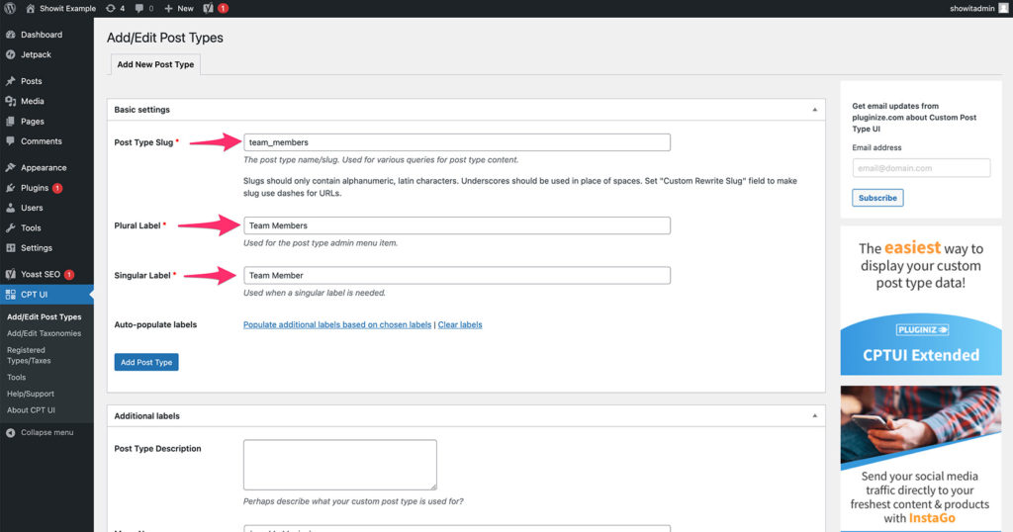The image size is (1013, 532).
Task: Click the WordPress logo icon
Action: point(10,8)
